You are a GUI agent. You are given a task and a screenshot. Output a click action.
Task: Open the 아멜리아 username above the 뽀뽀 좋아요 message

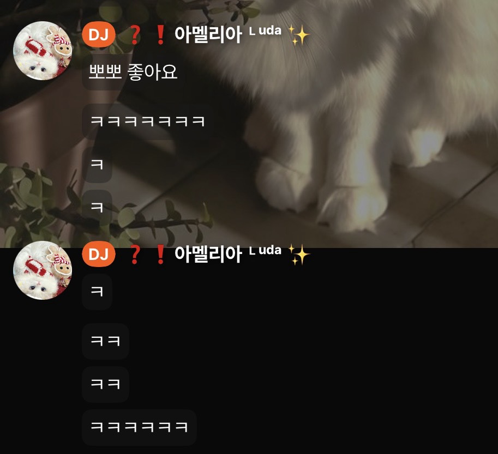pos(208,34)
